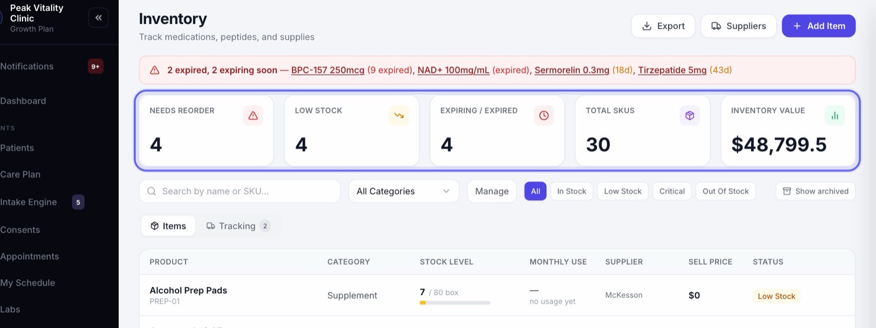Click the Total SKUs cube icon
The height and width of the screenshot is (328, 876).
point(689,116)
